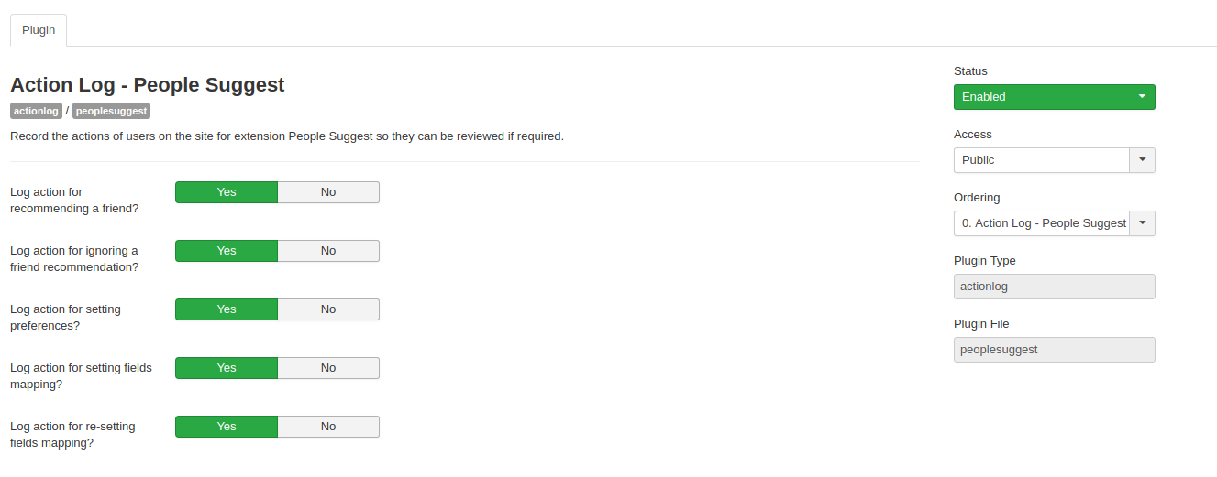Disable logging for ignoring friend recommendation

pos(328,251)
